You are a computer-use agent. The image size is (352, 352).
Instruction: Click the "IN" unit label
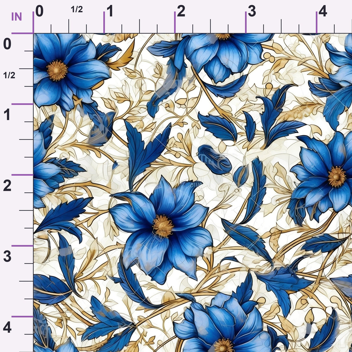17,17
